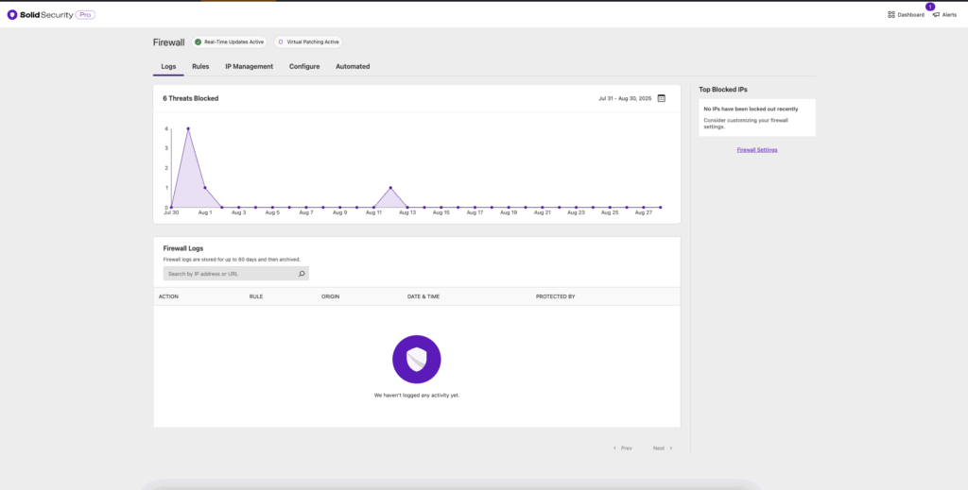This screenshot has width=968, height=490.
Task: Click the Jul 31 peak chart point
Action: tap(188, 128)
